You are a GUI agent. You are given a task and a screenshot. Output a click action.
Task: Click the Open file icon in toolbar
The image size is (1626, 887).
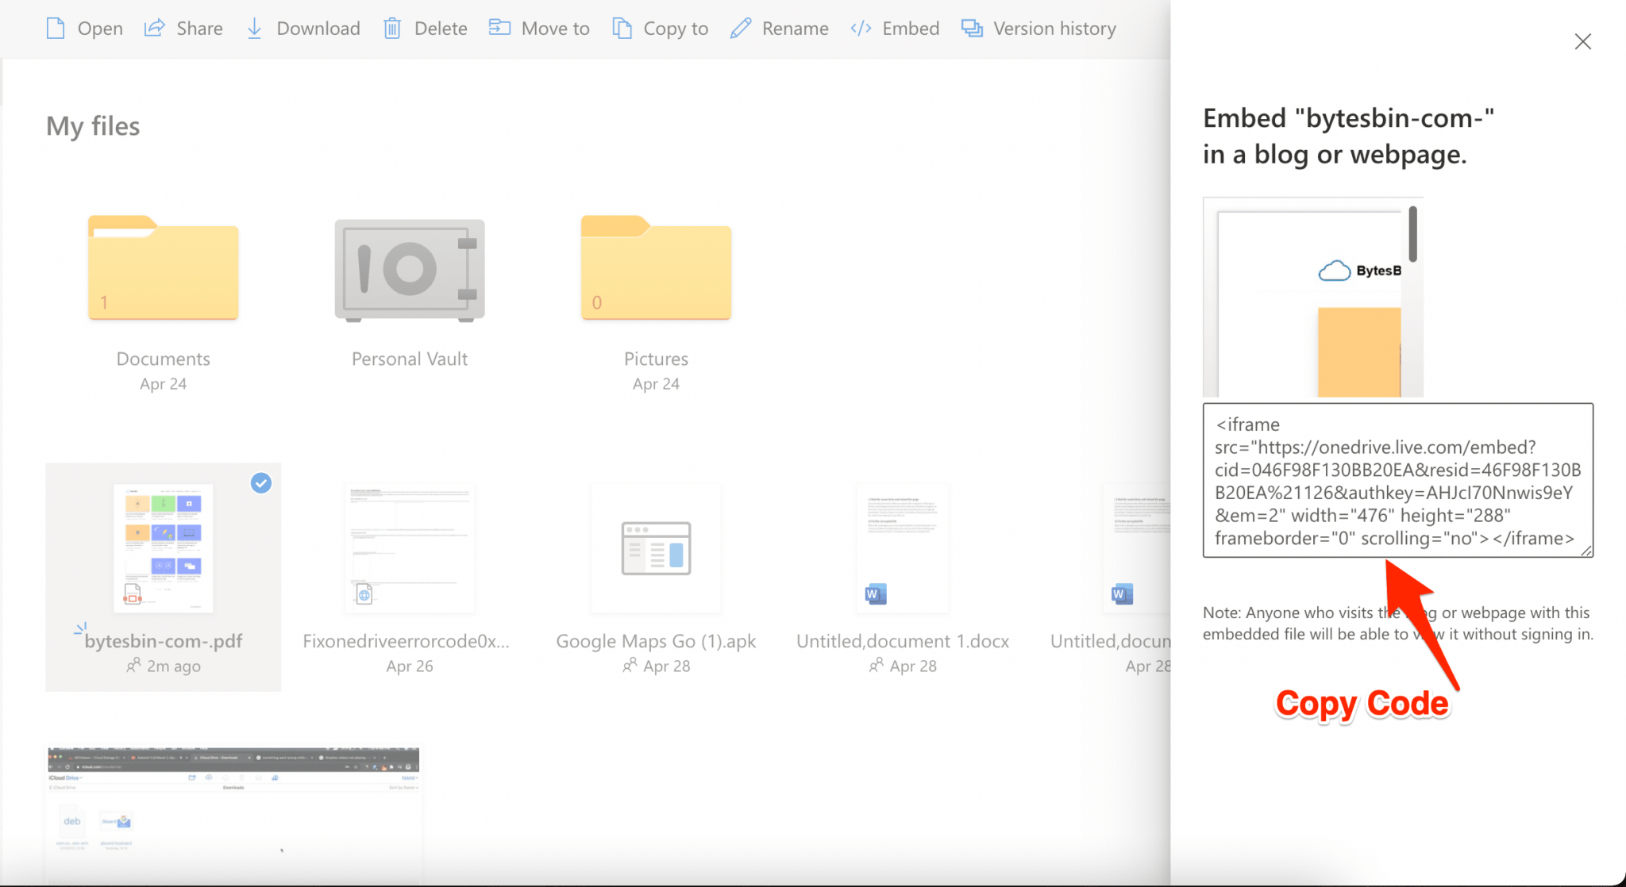point(56,29)
